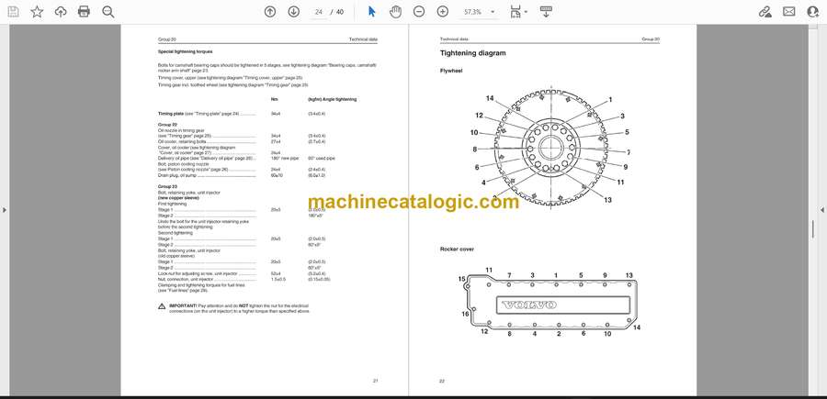This screenshot has width=827, height=399.
Task: Click the 'Tightening diagram' heading
Action: click(472, 53)
